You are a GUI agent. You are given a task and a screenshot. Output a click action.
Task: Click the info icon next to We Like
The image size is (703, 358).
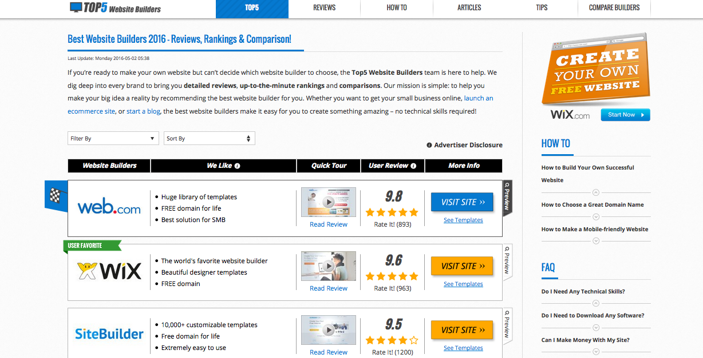(237, 166)
